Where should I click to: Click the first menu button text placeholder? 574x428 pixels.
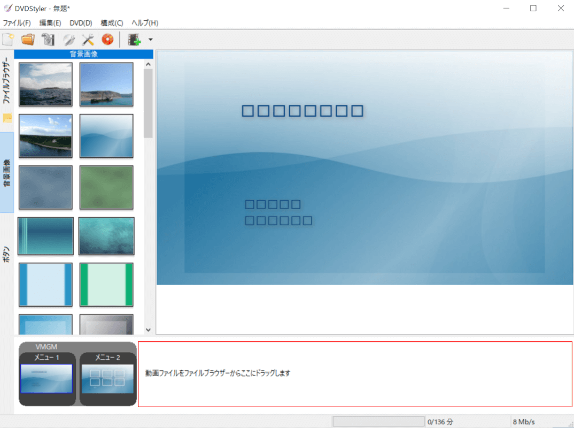[273, 204]
